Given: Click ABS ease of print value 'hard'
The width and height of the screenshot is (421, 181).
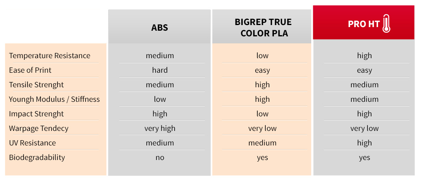Looking at the screenshot, I should tap(160, 70).
